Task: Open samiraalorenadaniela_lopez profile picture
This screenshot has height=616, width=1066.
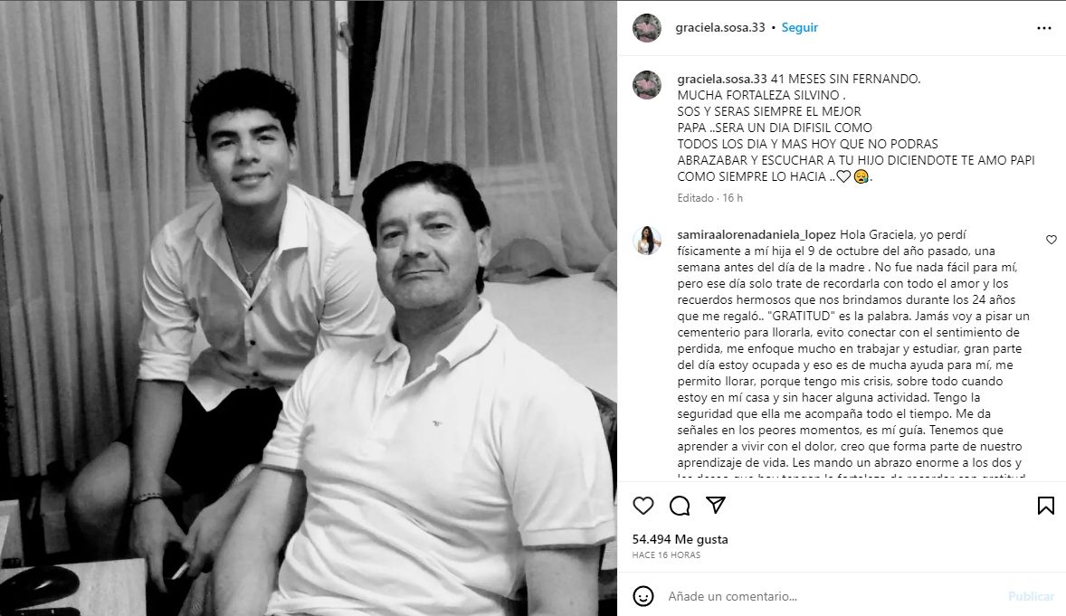Action: click(x=646, y=241)
